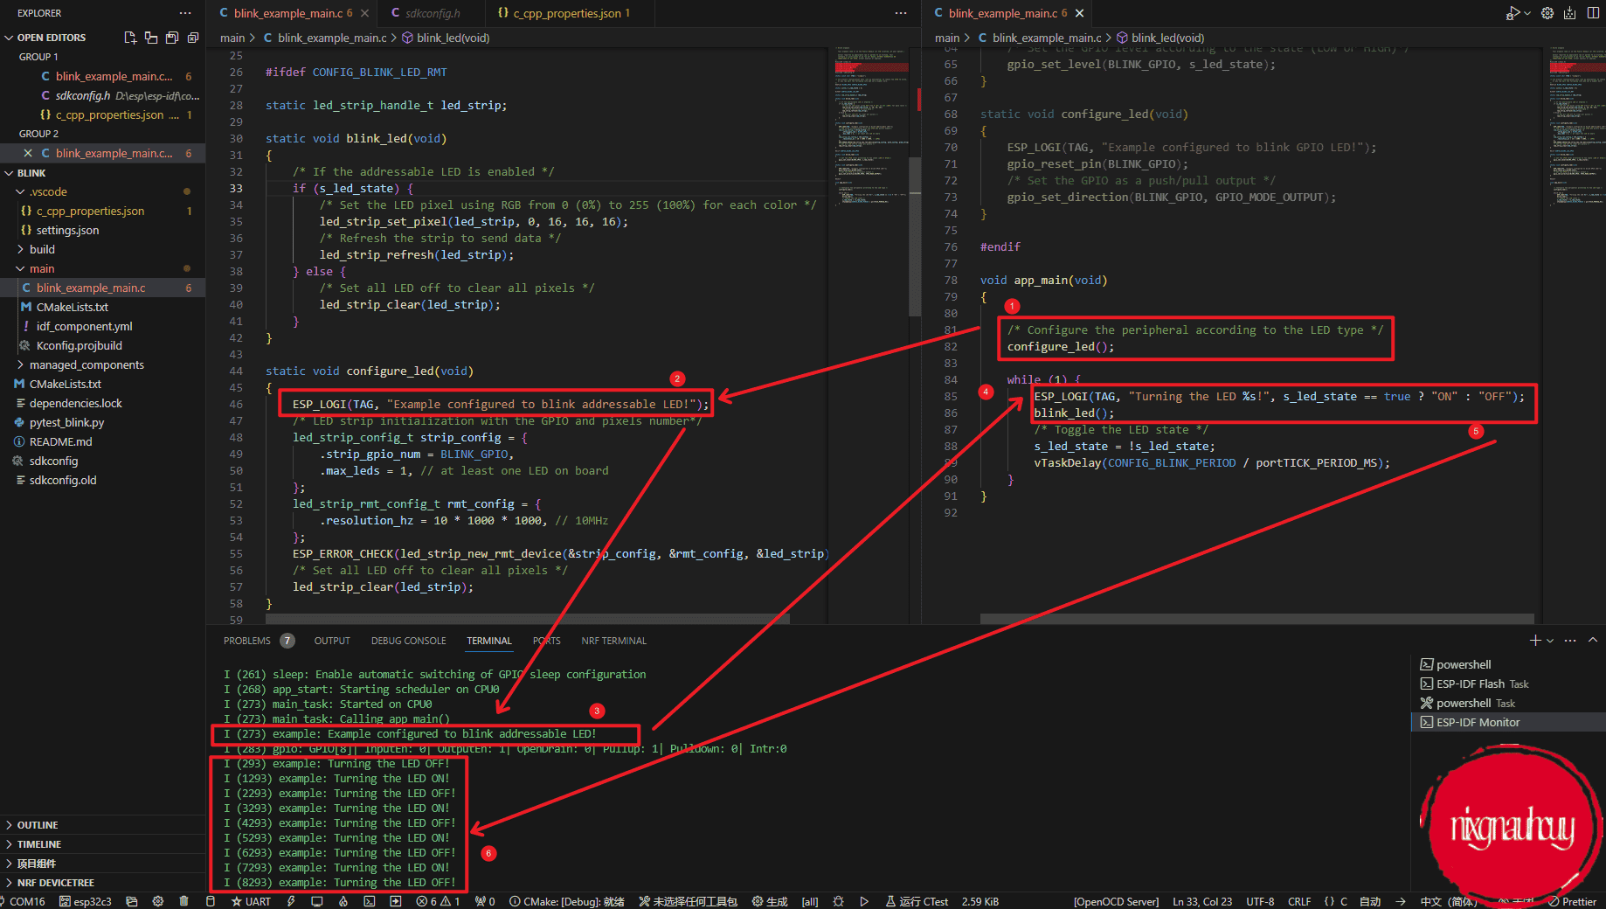Image resolution: width=1606 pixels, height=909 pixels.
Task: Open README.md in the file tree
Action: click(60, 441)
